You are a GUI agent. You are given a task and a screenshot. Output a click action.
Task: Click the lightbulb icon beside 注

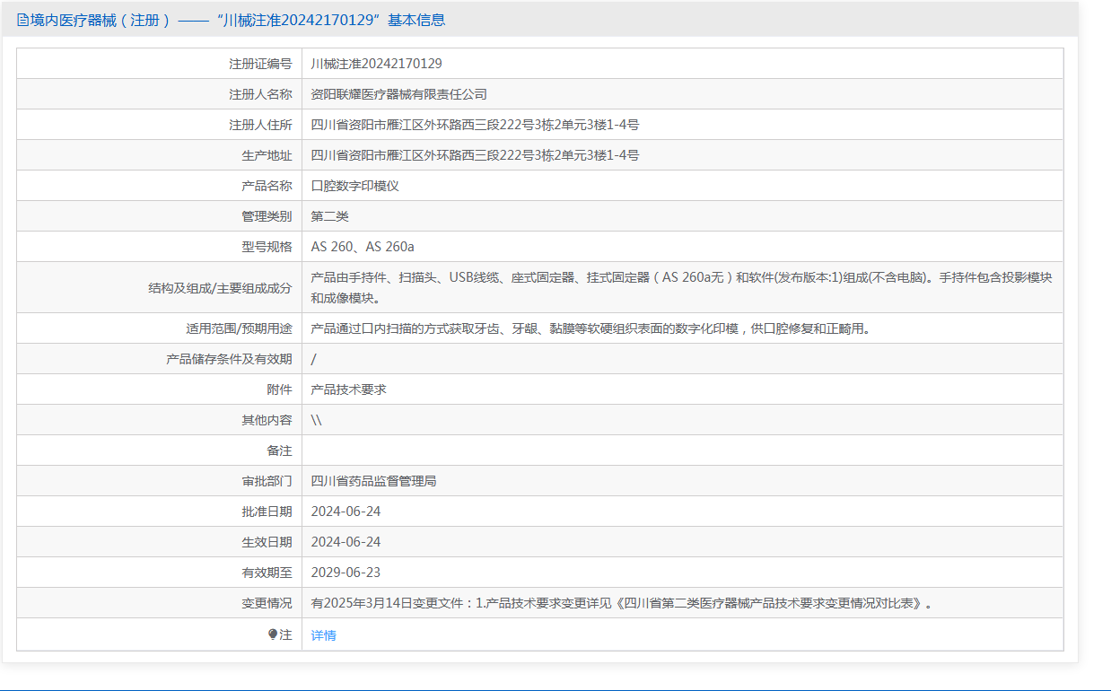[x=273, y=634]
